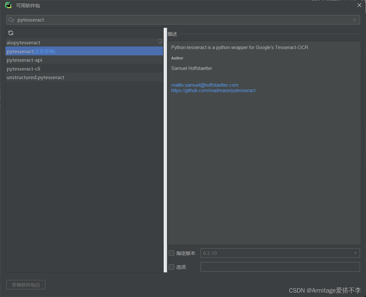The image size is (366, 297).
Task: Click the search magnifier icon
Action: click(x=11, y=20)
